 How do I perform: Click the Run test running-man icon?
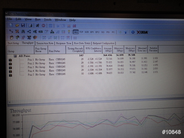pos(37,25)
